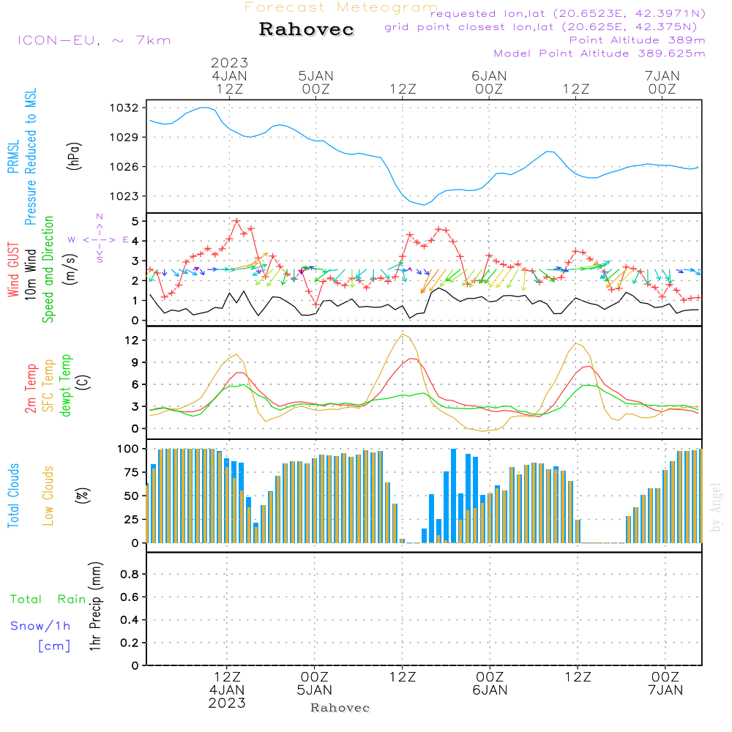The image size is (732, 732).
Task: Click the 'Total Rain' green legend label
Action: (x=48, y=599)
